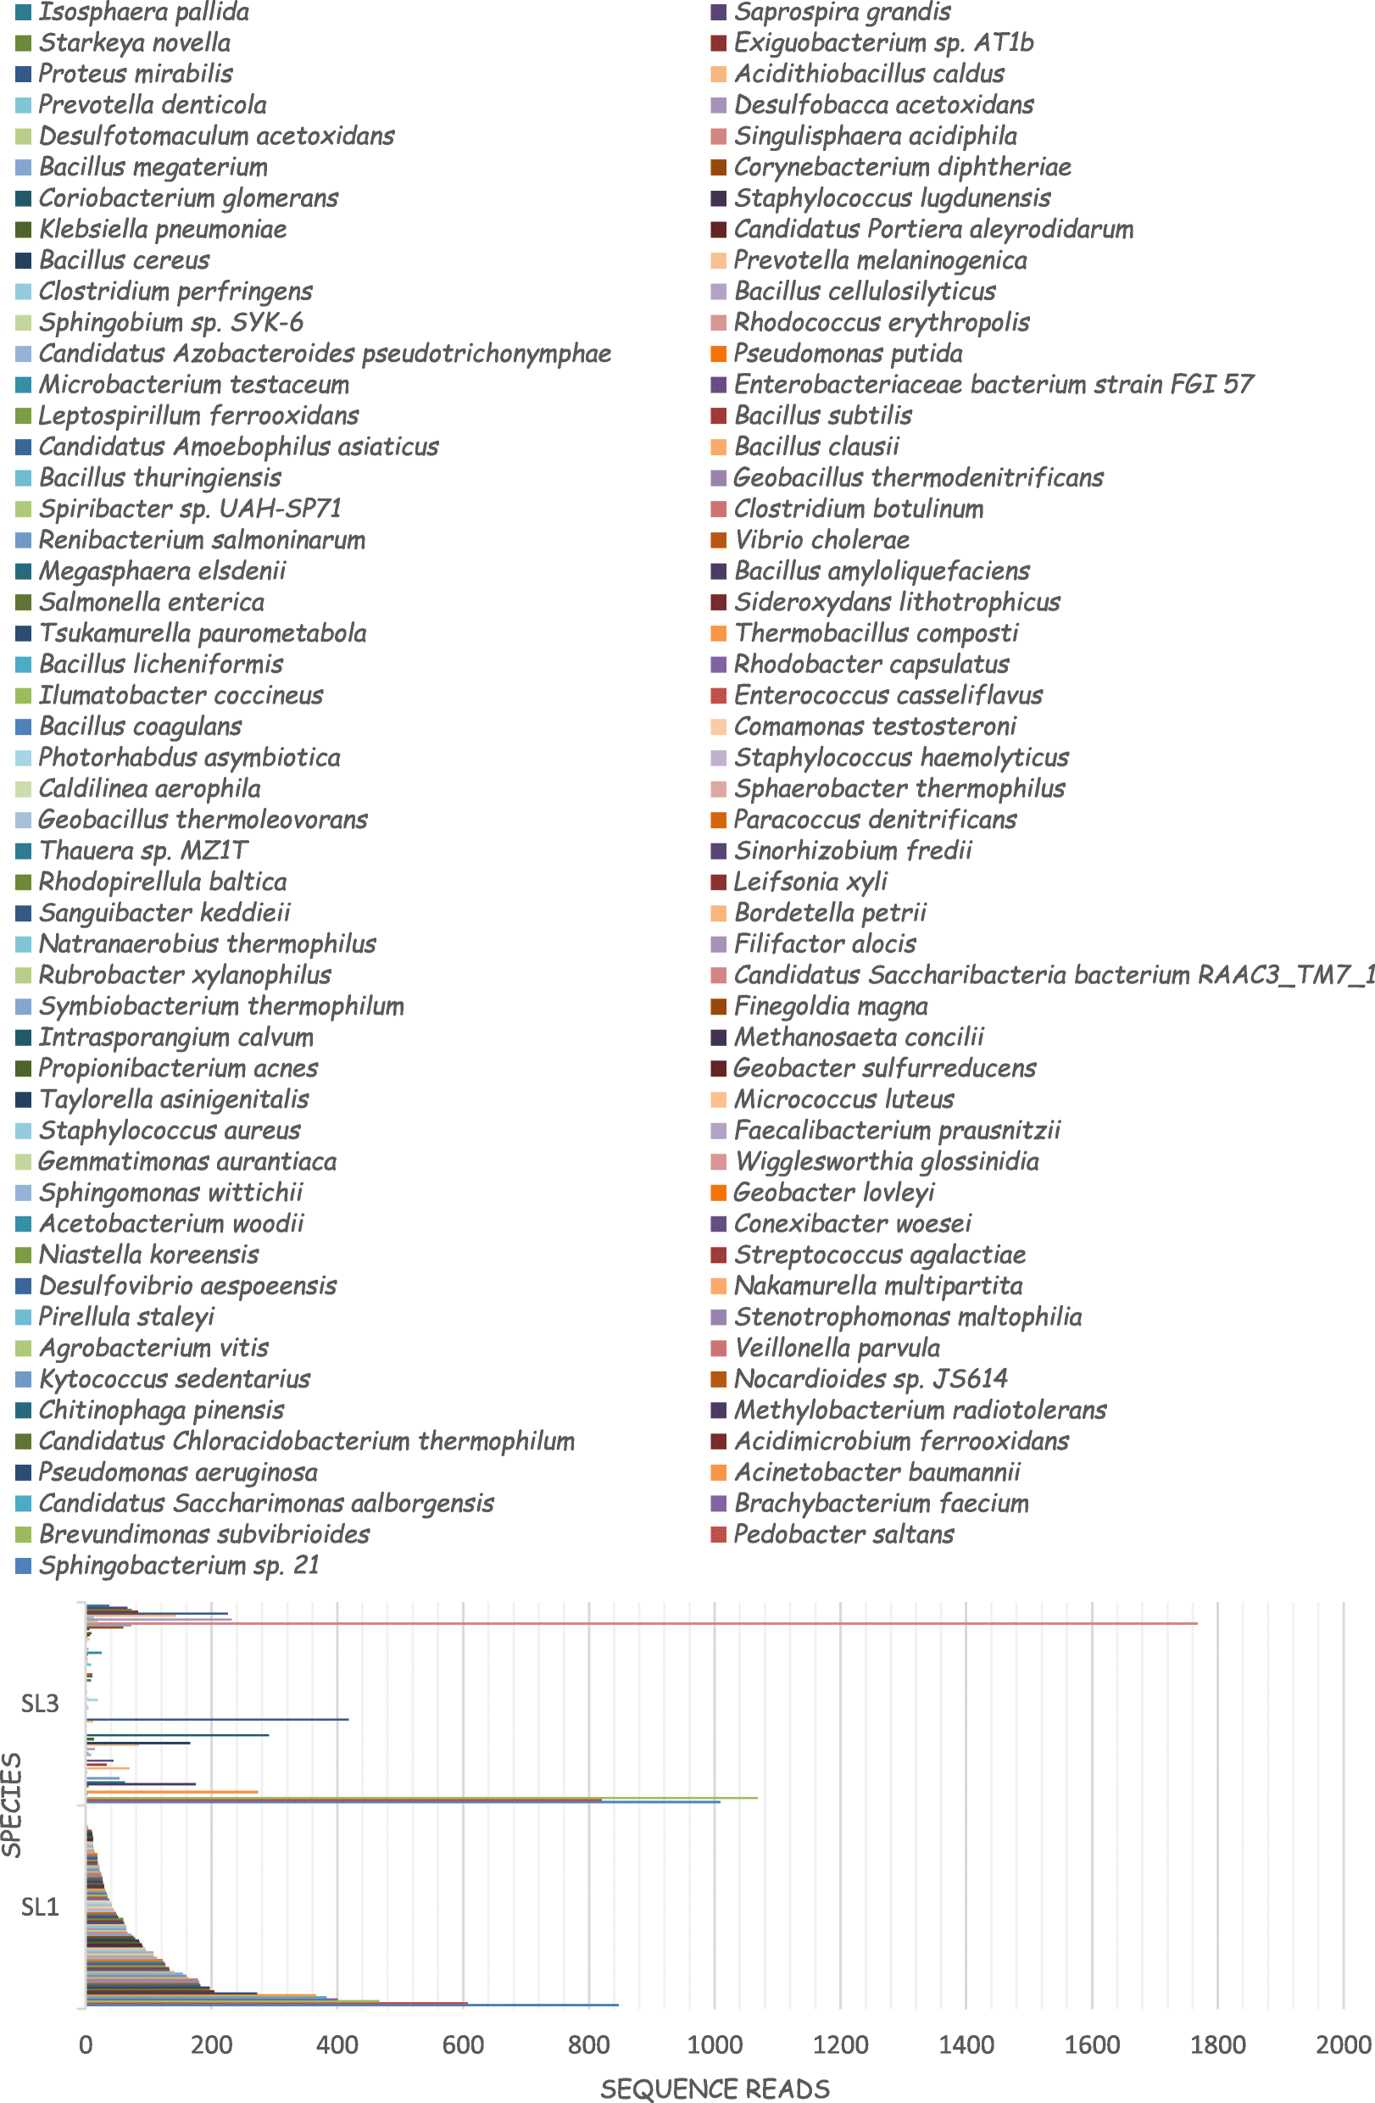Click Sphingobacterium sp. 21 legend label
1375x2103 pixels.
180,1566
